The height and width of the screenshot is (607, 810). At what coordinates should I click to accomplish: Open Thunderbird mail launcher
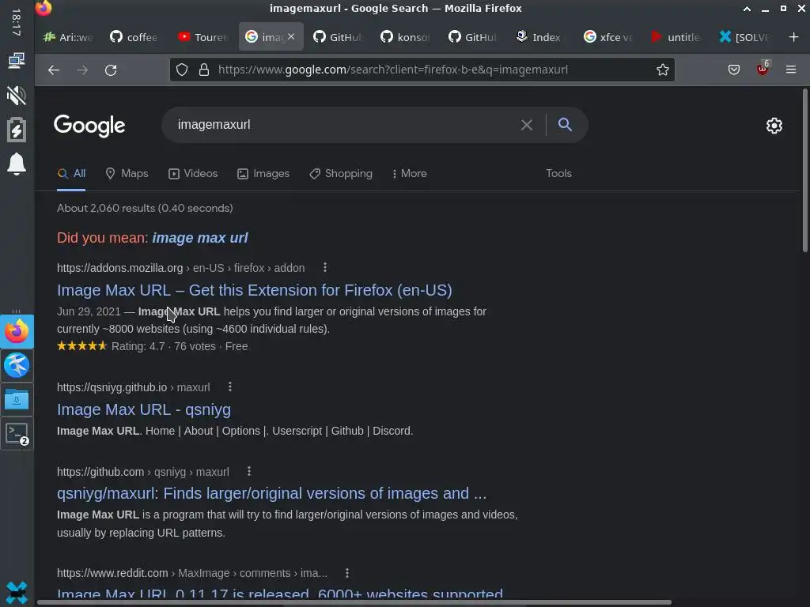pyautogui.click(x=17, y=365)
